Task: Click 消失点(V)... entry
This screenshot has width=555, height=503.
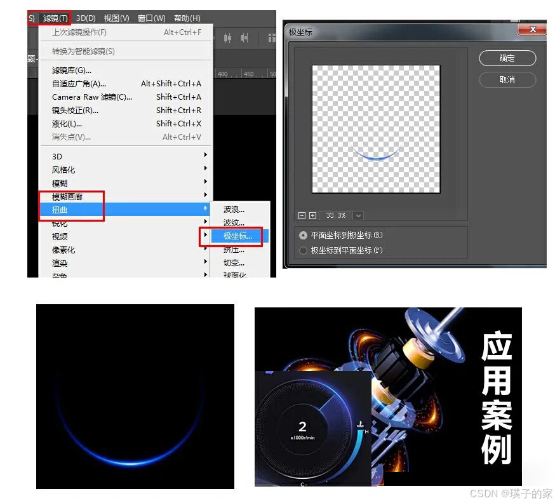Action: (126, 137)
